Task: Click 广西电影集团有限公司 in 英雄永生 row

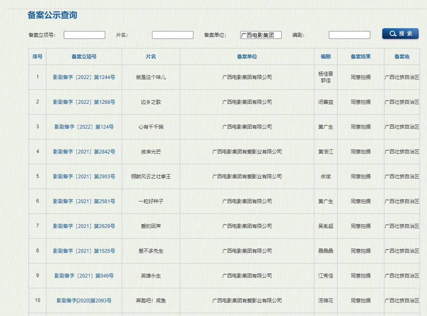Action: pos(247,276)
